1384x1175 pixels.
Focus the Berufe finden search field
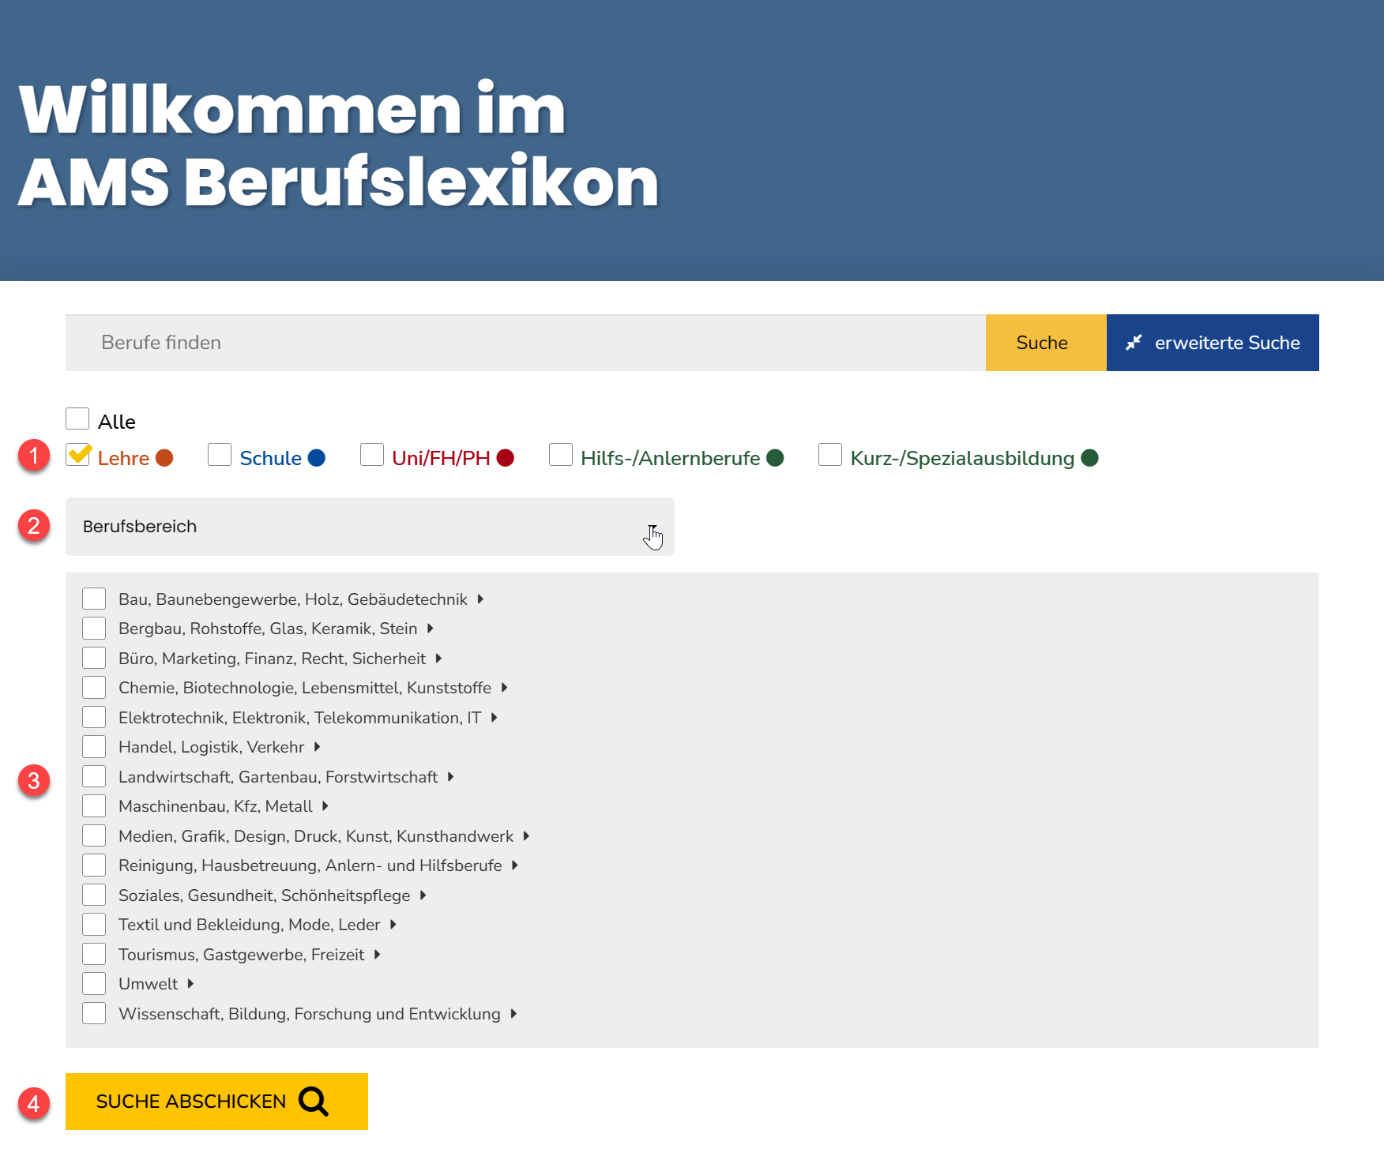coord(525,343)
